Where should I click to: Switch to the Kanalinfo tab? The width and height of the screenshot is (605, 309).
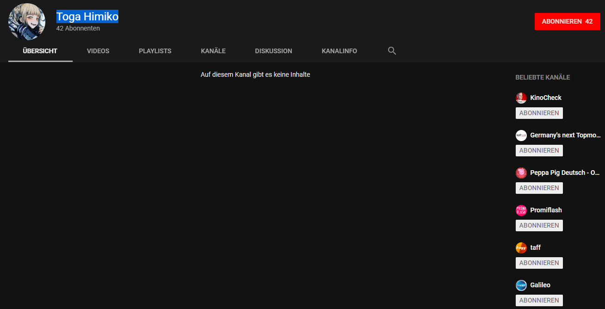(x=340, y=51)
